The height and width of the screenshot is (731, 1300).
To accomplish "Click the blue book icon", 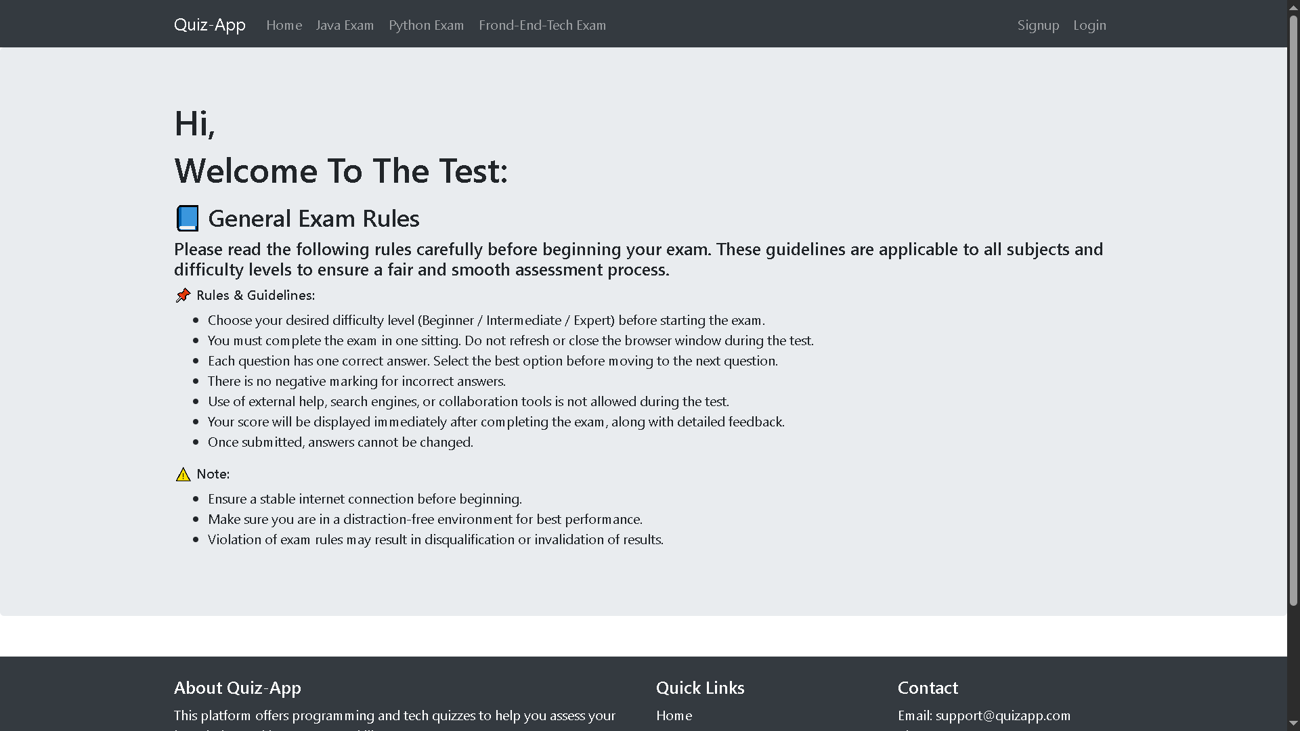I will 188,219.
